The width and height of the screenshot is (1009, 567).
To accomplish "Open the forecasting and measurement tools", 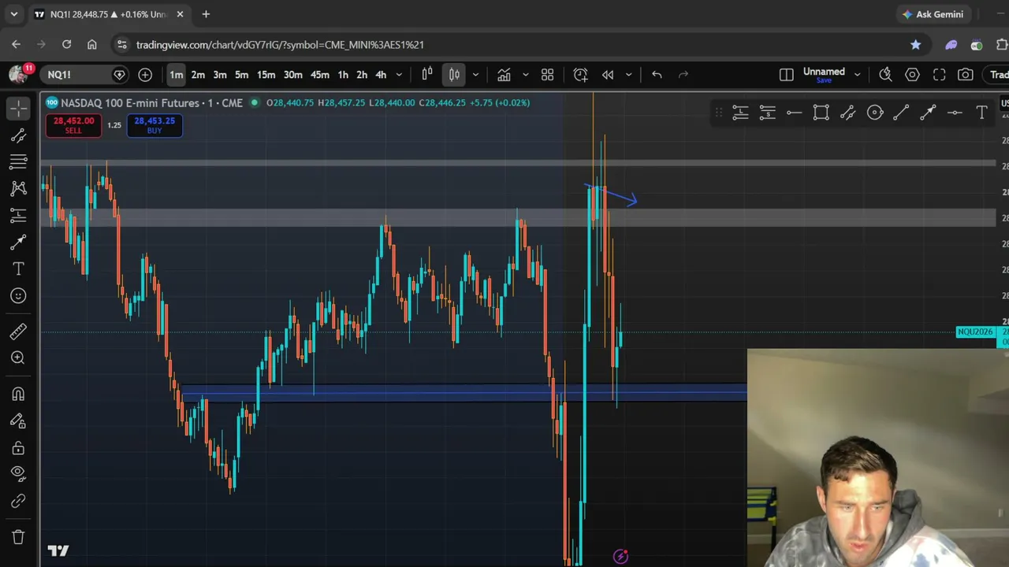I will (x=18, y=215).
